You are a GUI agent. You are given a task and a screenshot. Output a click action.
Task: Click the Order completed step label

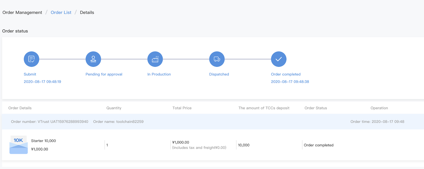point(286,74)
